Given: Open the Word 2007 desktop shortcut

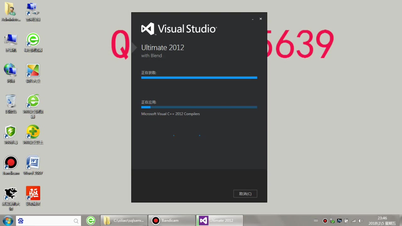Looking at the screenshot, I should coord(33,165).
